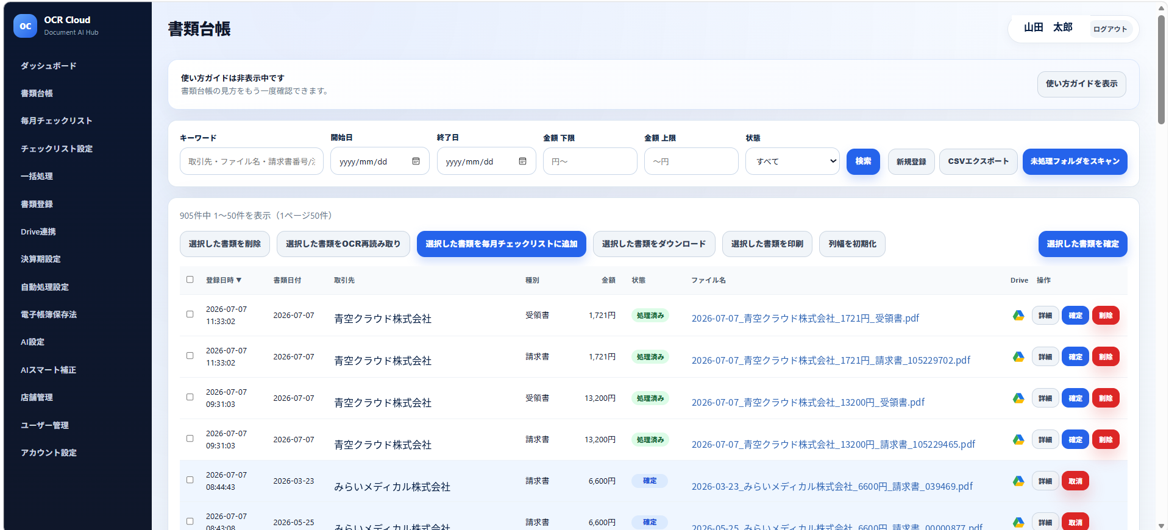Check the 2026-03-23 みらいメディカル row checkbox

point(190,480)
